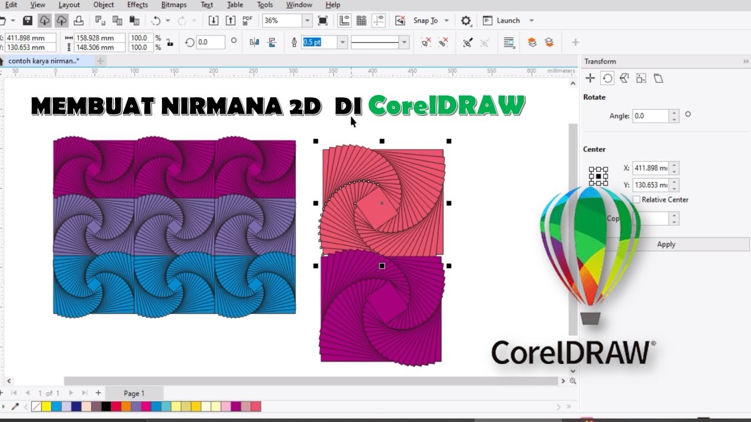Click the Mirror vertically icon
The height and width of the screenshot is (422, 751).
(271, 42)
